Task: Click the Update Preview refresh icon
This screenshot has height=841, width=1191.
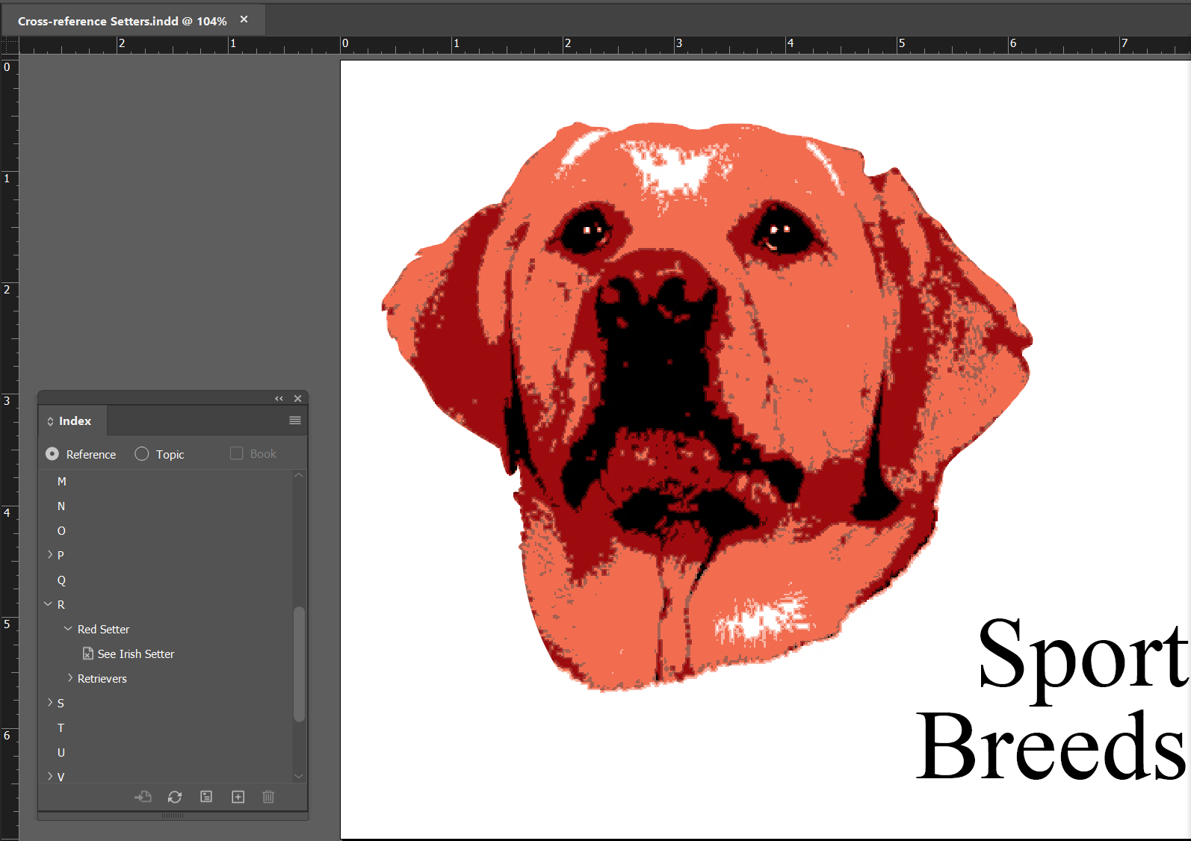Action: (175, 797)
